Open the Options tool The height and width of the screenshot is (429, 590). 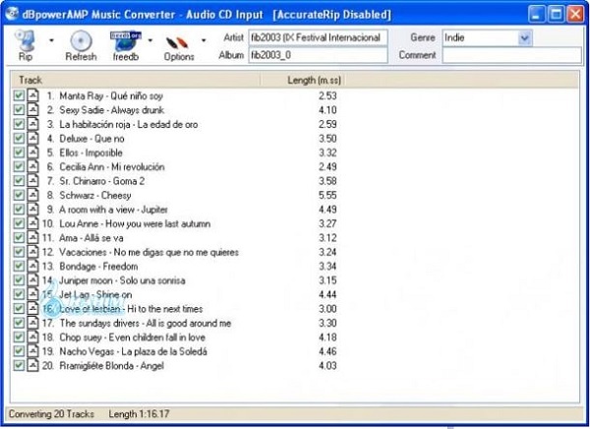178,41
